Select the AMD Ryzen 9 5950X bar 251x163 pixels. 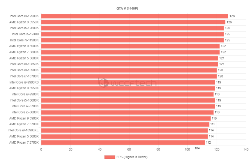(x=133, y=22)
